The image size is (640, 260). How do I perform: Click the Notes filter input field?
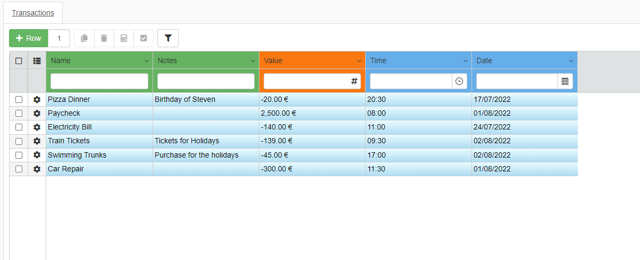pos(206,81)
